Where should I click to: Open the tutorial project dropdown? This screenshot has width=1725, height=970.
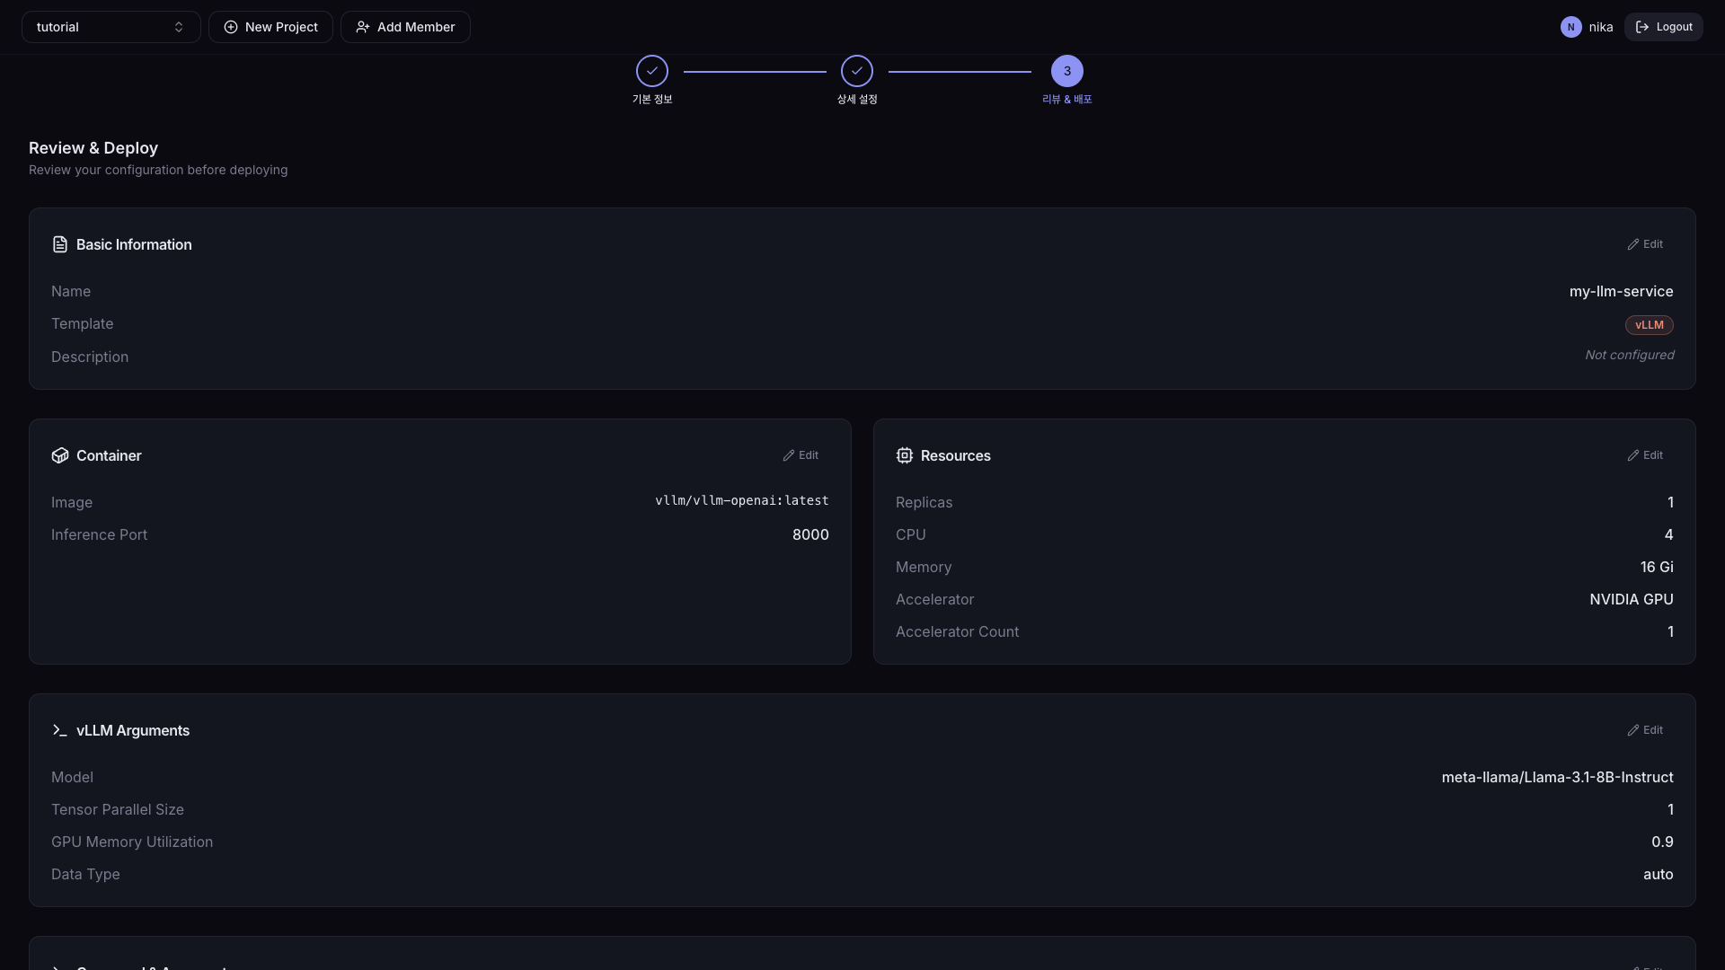click(111, 27)
